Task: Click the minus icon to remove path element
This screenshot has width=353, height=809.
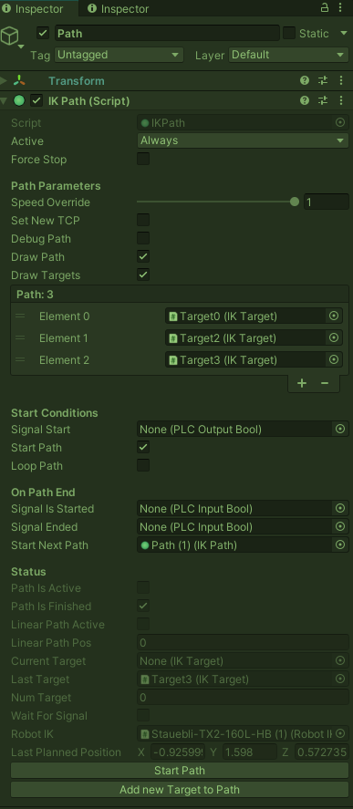Action: (325, 383)
